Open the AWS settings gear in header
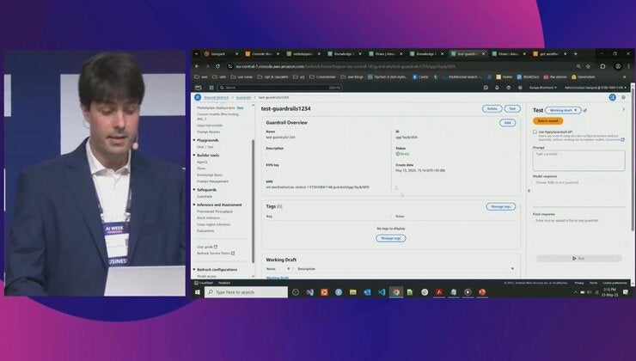Viewport: 636px width, 361px height. tap(520, 88)
